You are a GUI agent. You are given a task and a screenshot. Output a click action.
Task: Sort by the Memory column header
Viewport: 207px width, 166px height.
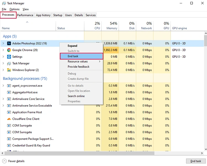tap(110, 26)
